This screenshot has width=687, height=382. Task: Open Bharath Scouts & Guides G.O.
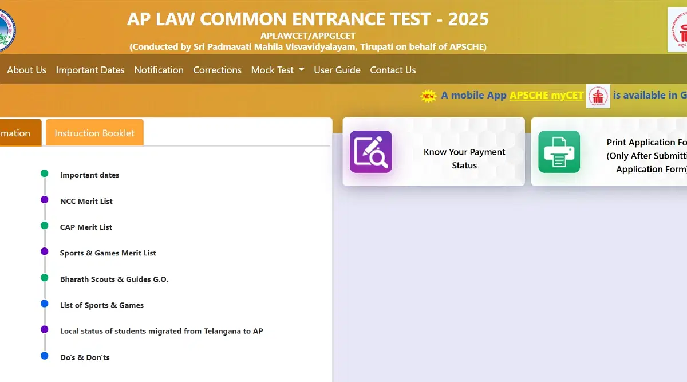(114, 279)
